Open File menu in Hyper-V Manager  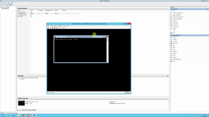click(2, 3)
